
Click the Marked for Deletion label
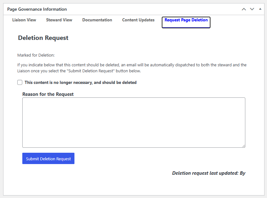click(36, 55)
